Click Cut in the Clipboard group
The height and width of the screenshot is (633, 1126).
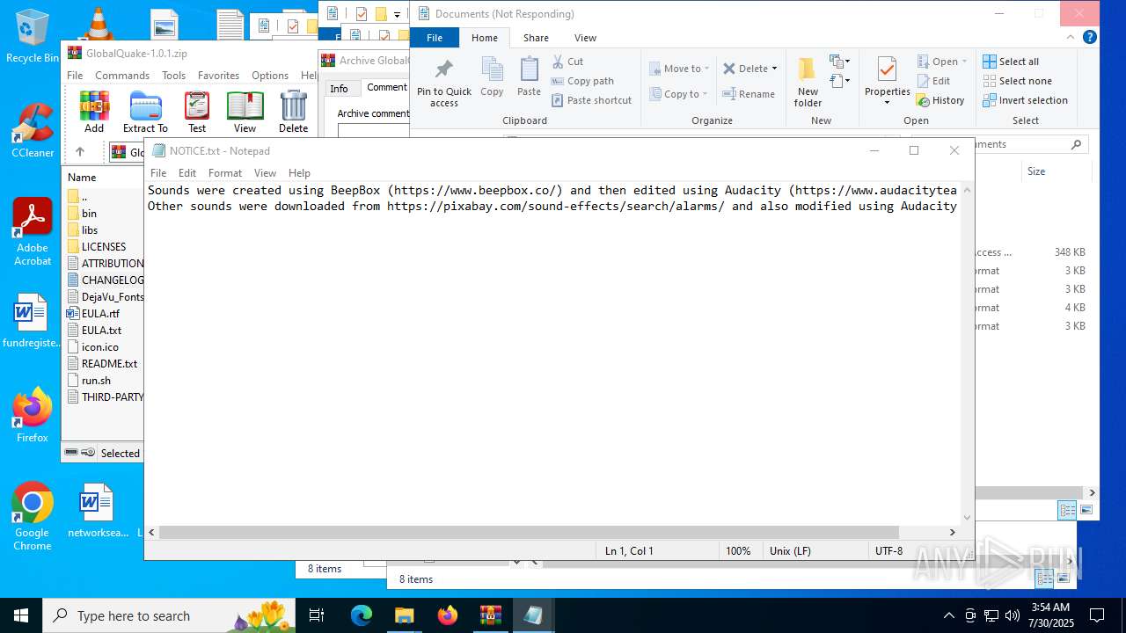click(x=567, y=62)
